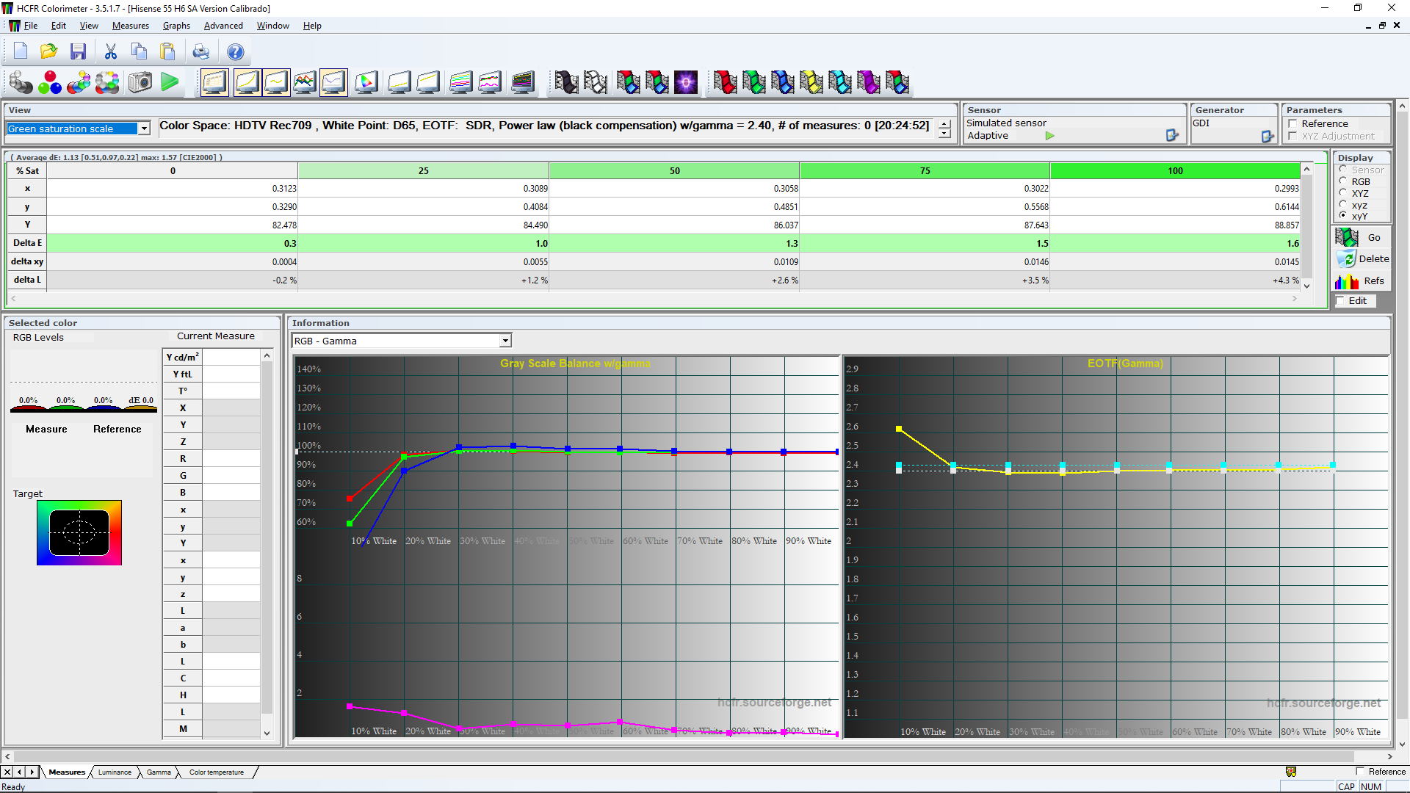Switch to the Color temperature tab
This screenshot has height=793, width=1410.
(x=216, y=772)
